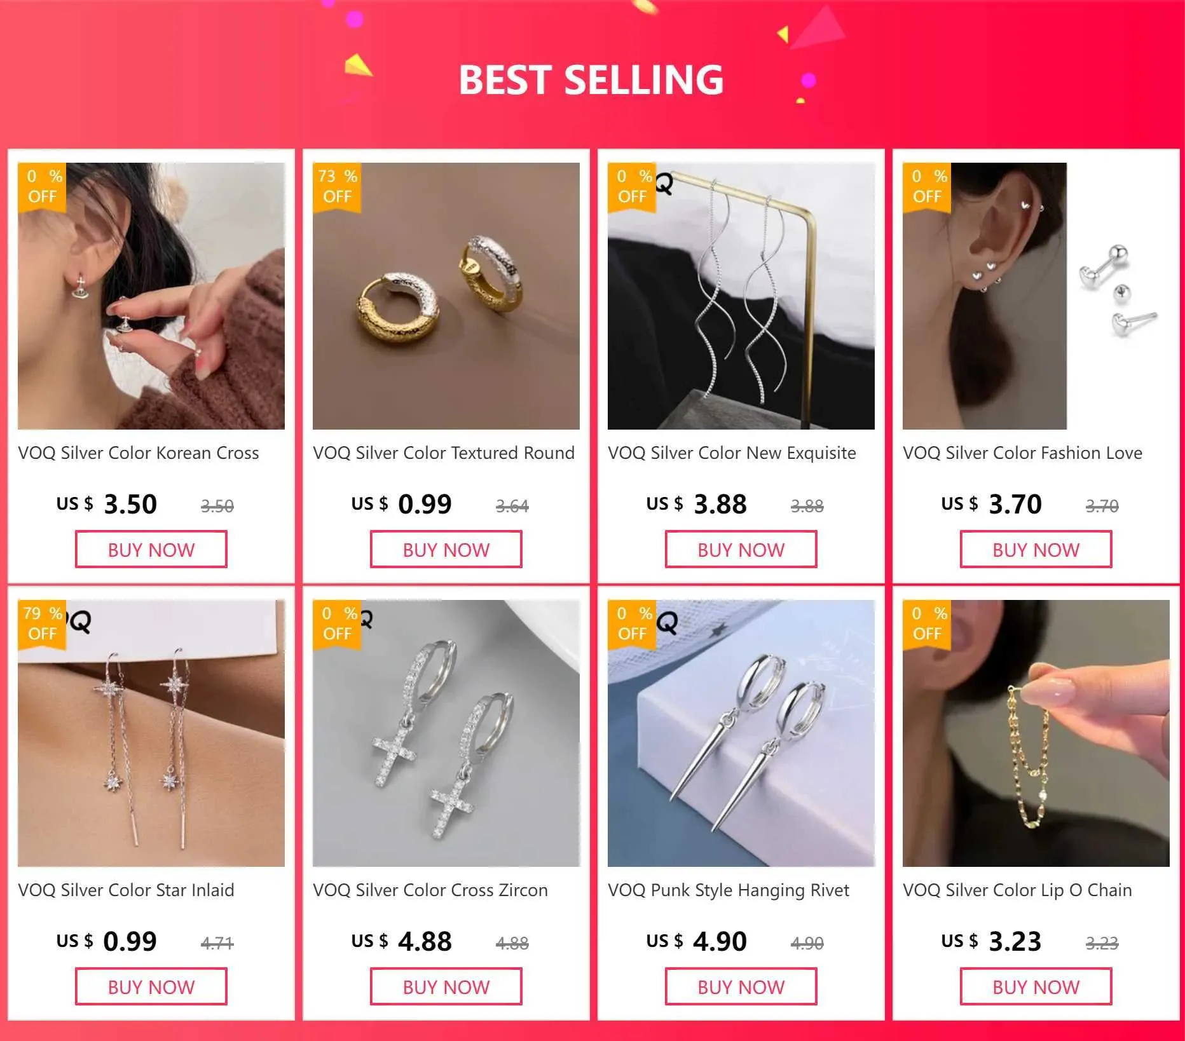
Task: Open the heart stud earrings image
Action: coord(1036,296)
